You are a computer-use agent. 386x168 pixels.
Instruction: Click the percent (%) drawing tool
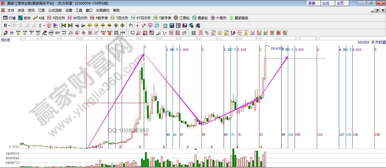pyautogui.click(x=207, y=33)
